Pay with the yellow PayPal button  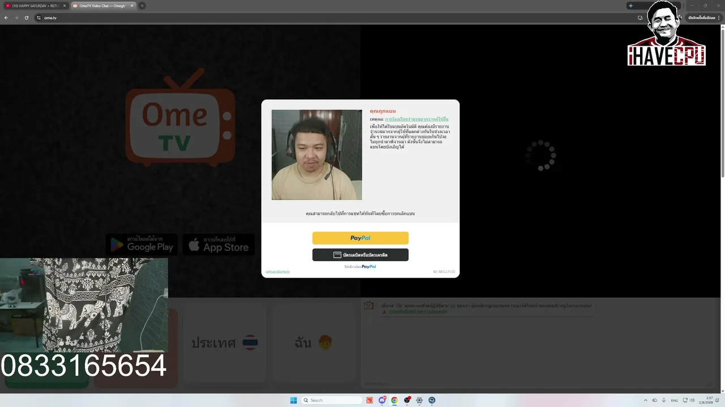point(360,238)
